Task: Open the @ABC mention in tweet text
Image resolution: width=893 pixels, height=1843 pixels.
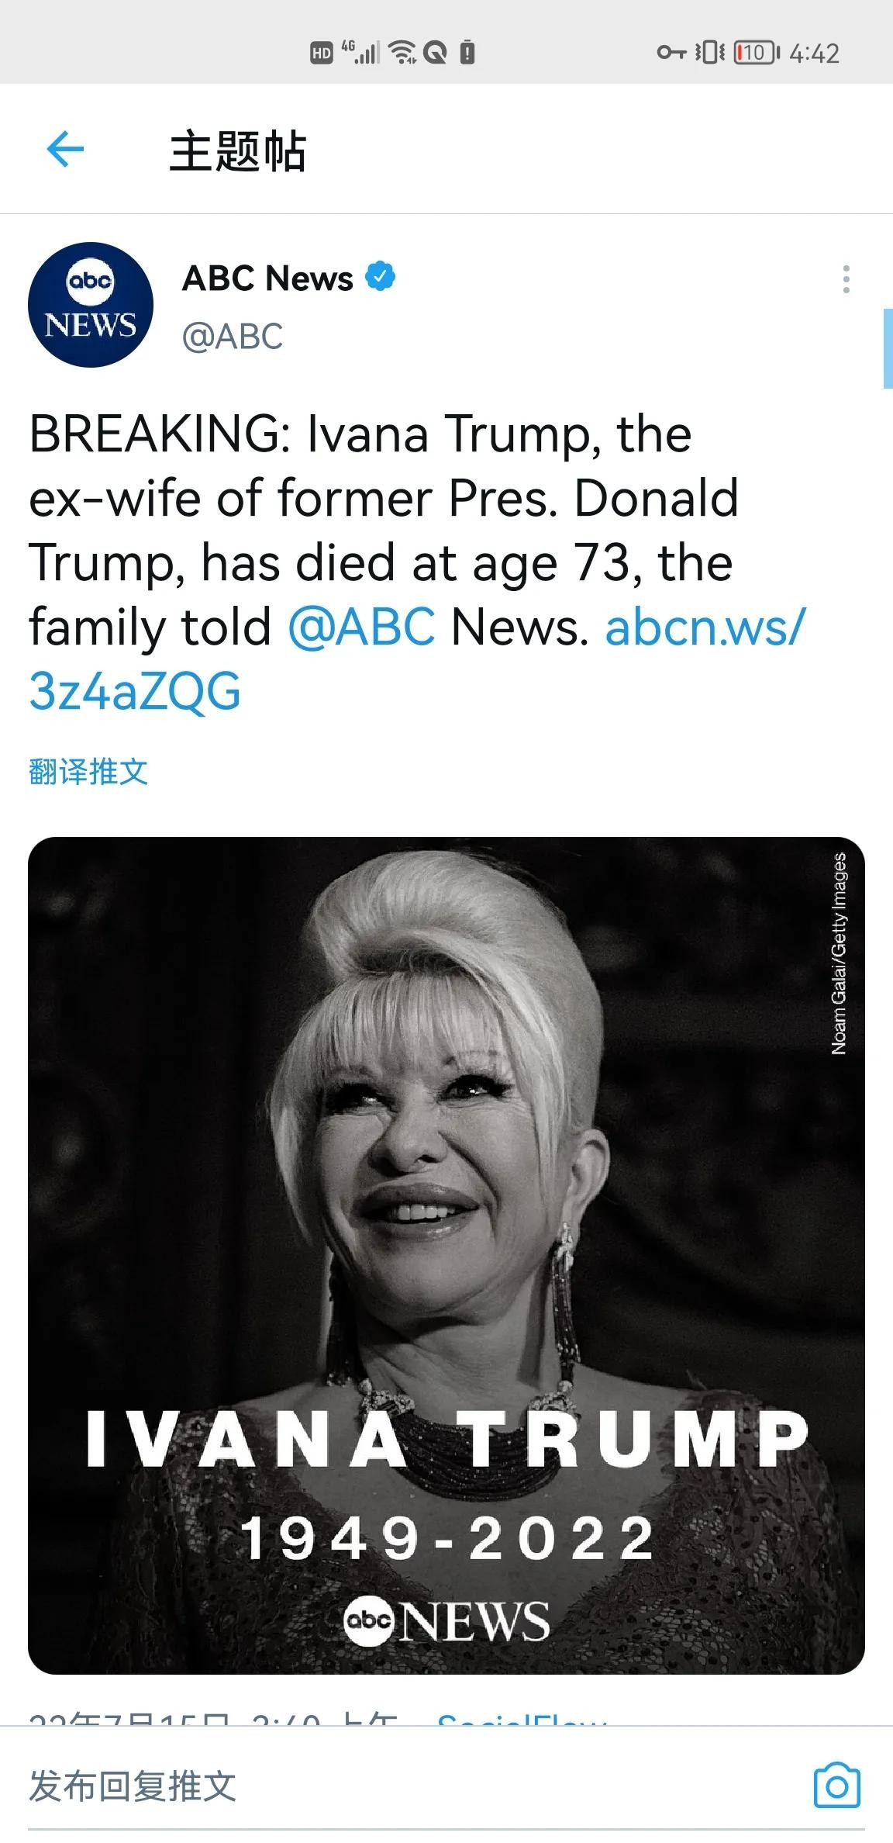Action: coord(362,627)
